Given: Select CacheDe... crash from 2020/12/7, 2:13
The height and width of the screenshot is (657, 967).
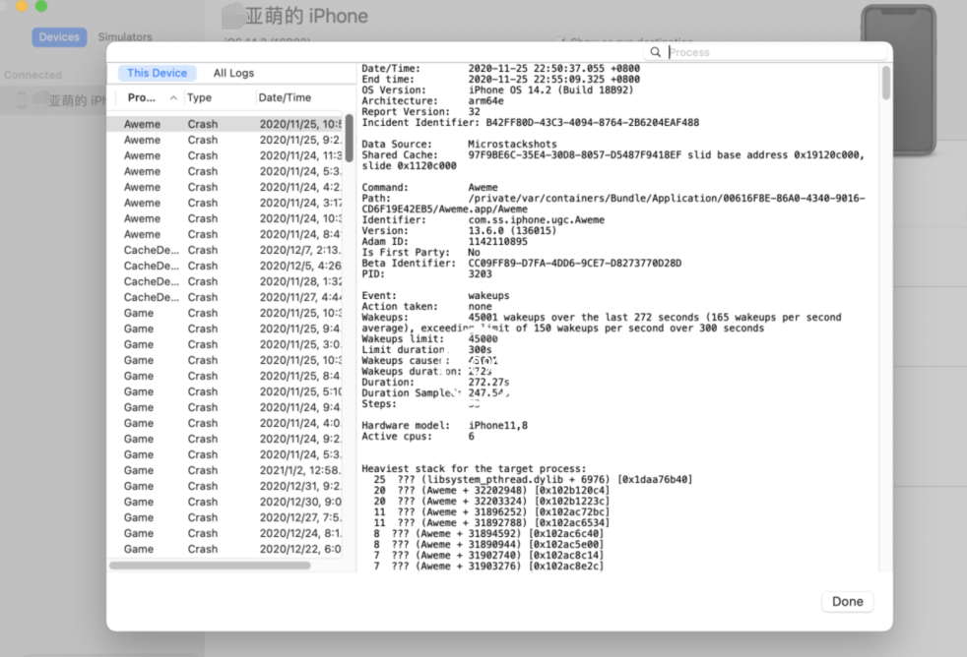Looking at the screenshot, I should (226, 250).
